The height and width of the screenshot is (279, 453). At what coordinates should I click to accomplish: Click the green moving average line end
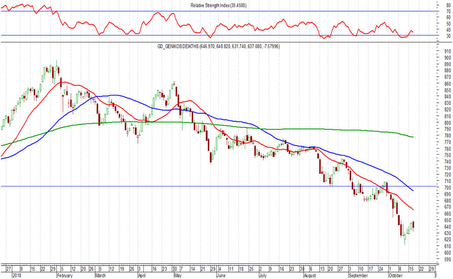(412, 137)
